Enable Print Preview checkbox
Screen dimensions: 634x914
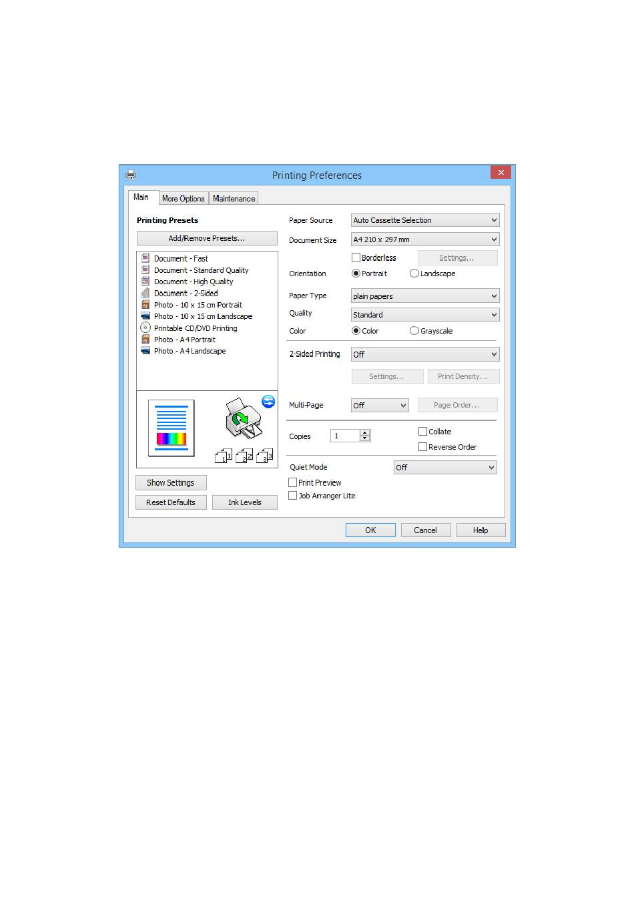(x=292, y=482)
